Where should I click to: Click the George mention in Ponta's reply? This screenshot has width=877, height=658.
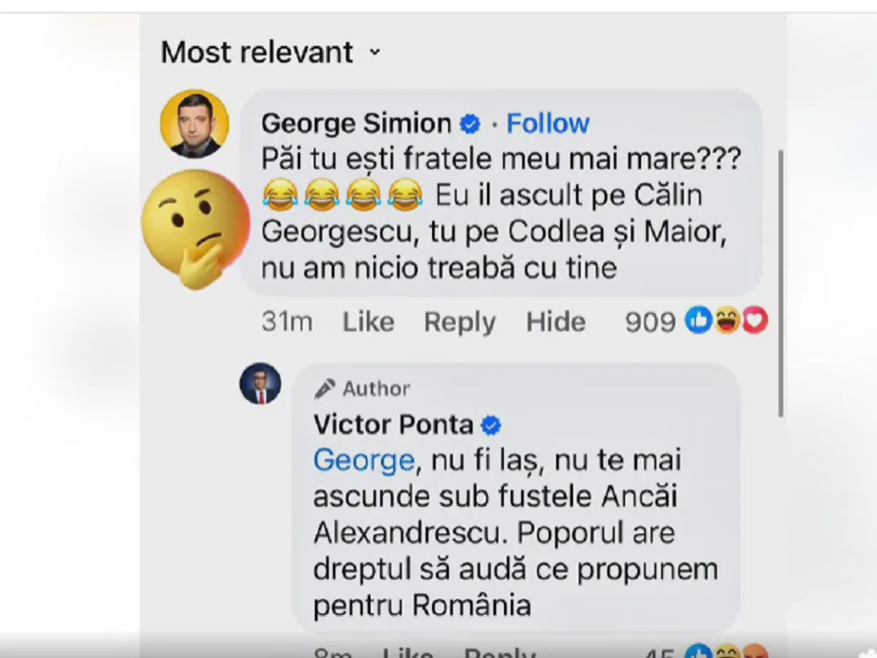tap(363, 461)
